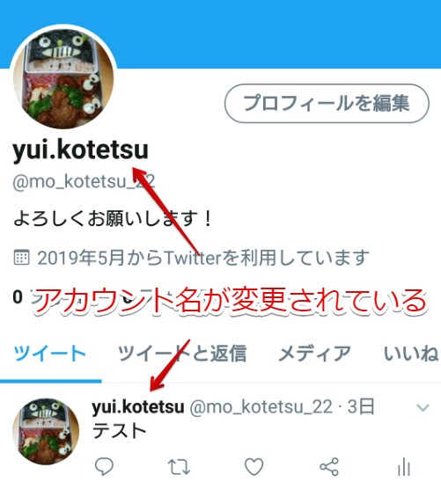Tap the reply speech bubble icon
441x482 pixels.
[104, 467]
